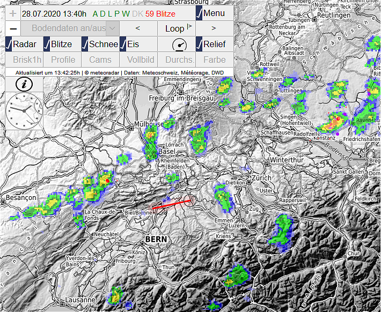Toggle country W in the header
The width and height of the screenshot is (381, 312).
(126, 14)
